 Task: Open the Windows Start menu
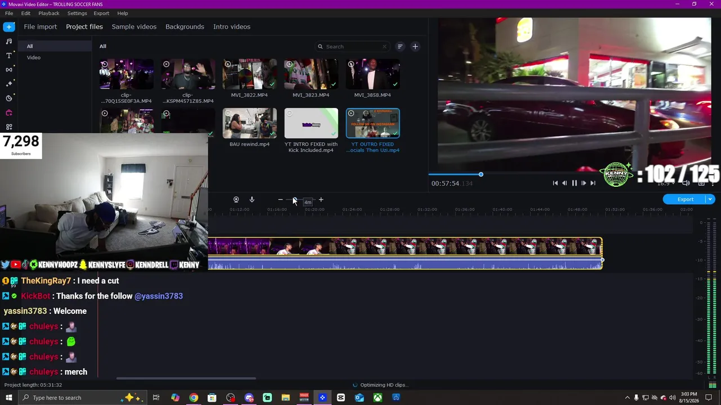point(8,398)
